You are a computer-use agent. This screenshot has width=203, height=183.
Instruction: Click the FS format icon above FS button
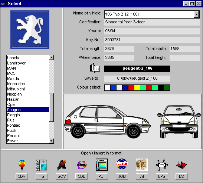[x=42, y=165]
